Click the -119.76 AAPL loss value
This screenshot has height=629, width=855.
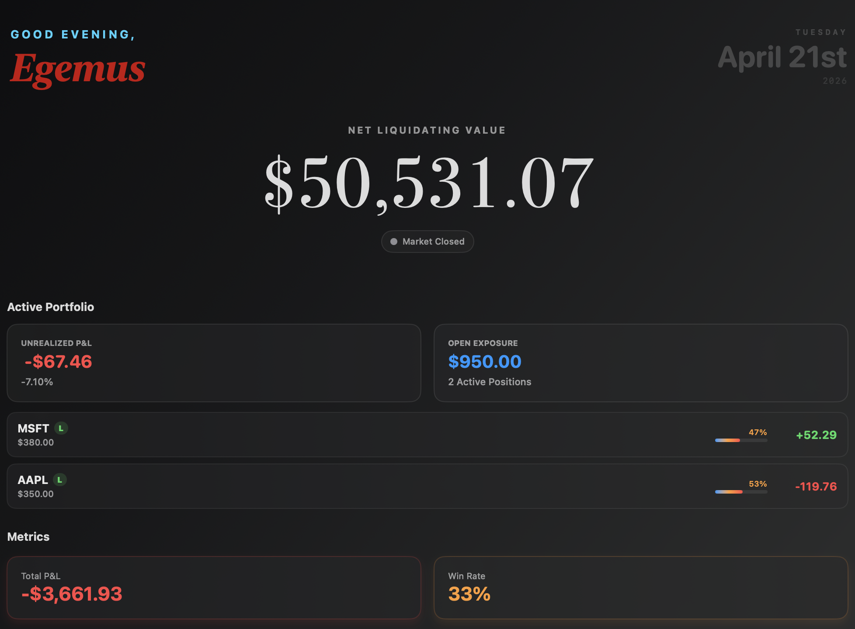[816, 487]
